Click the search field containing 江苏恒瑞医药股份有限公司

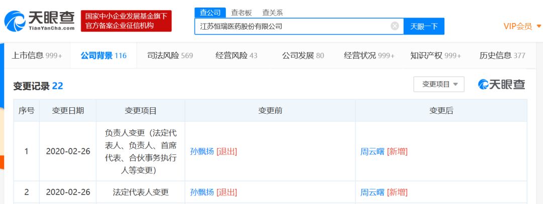coord(299,26)
